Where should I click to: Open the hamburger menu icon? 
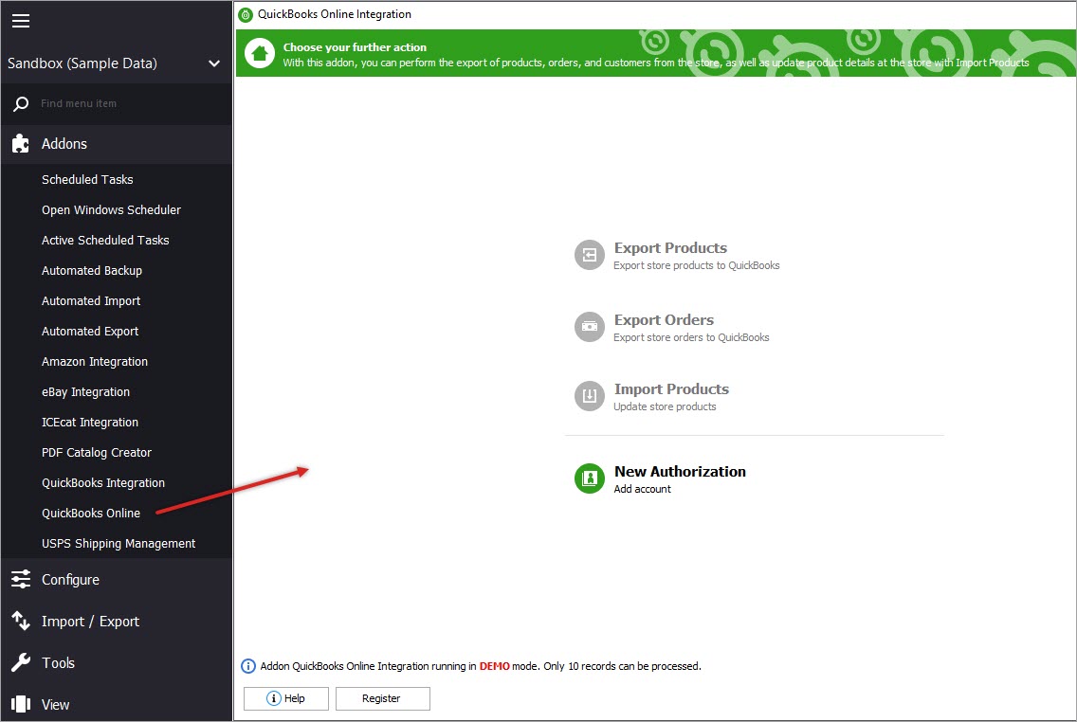pos(21,21)
